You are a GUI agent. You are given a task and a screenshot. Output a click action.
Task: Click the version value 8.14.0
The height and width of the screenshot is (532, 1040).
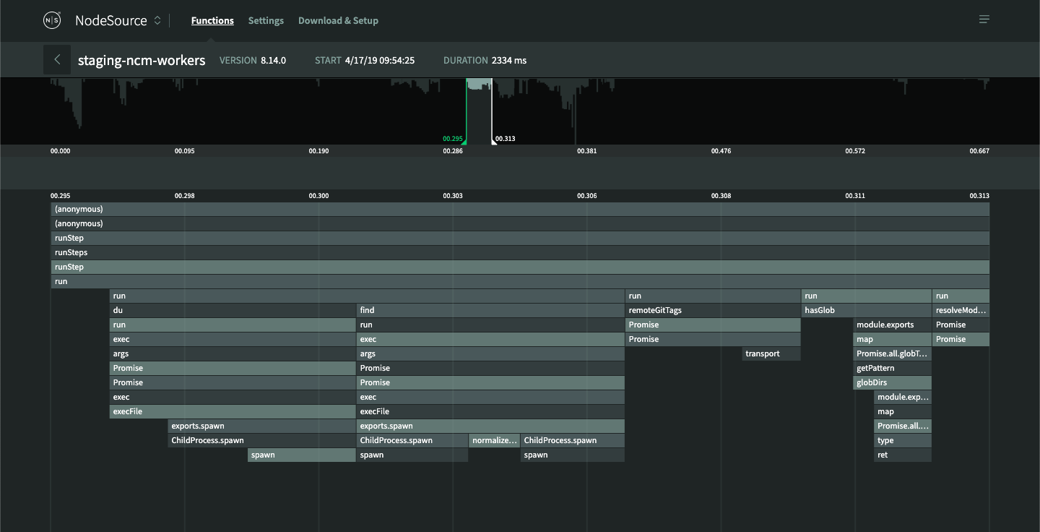coord(273,60)
